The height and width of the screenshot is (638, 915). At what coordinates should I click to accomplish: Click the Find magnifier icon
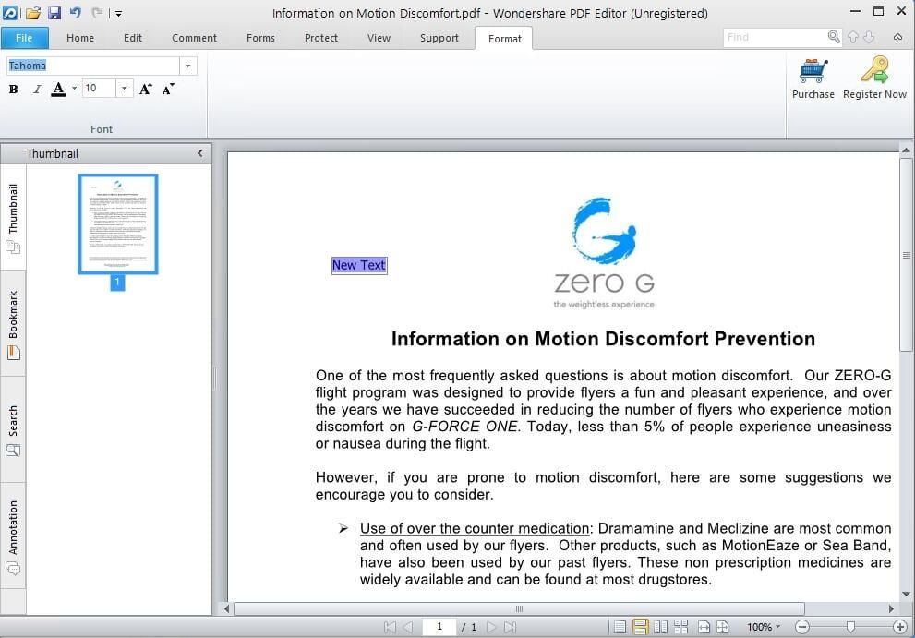point(834,37)
